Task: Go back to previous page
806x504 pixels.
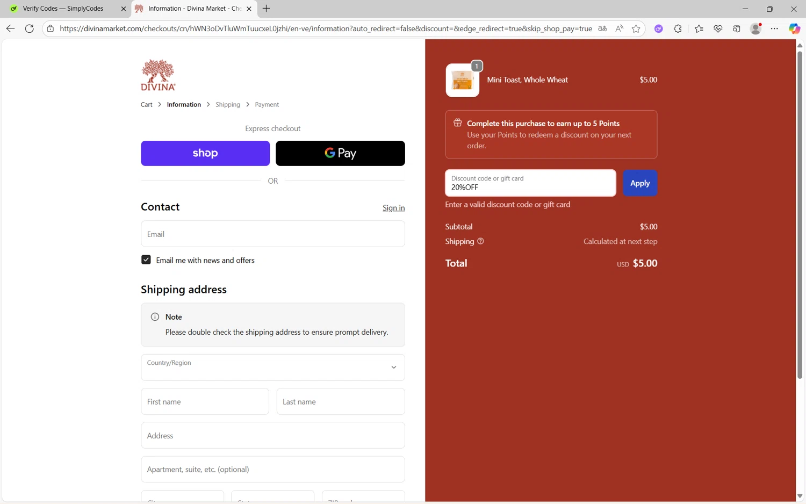Action: click(x=10, y=28)
